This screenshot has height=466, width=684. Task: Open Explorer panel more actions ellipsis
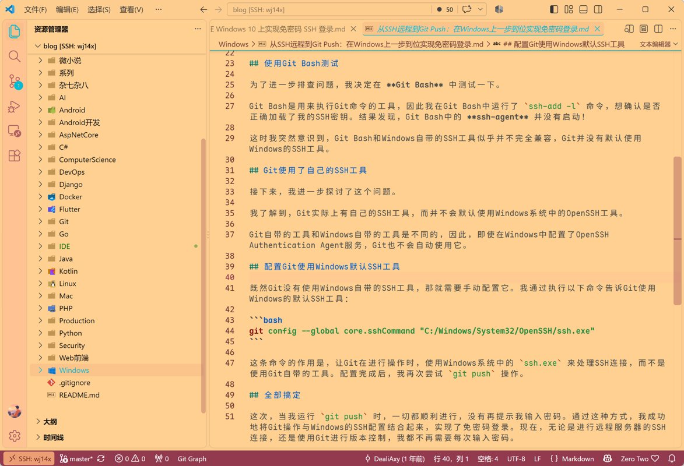click(198, 29)
